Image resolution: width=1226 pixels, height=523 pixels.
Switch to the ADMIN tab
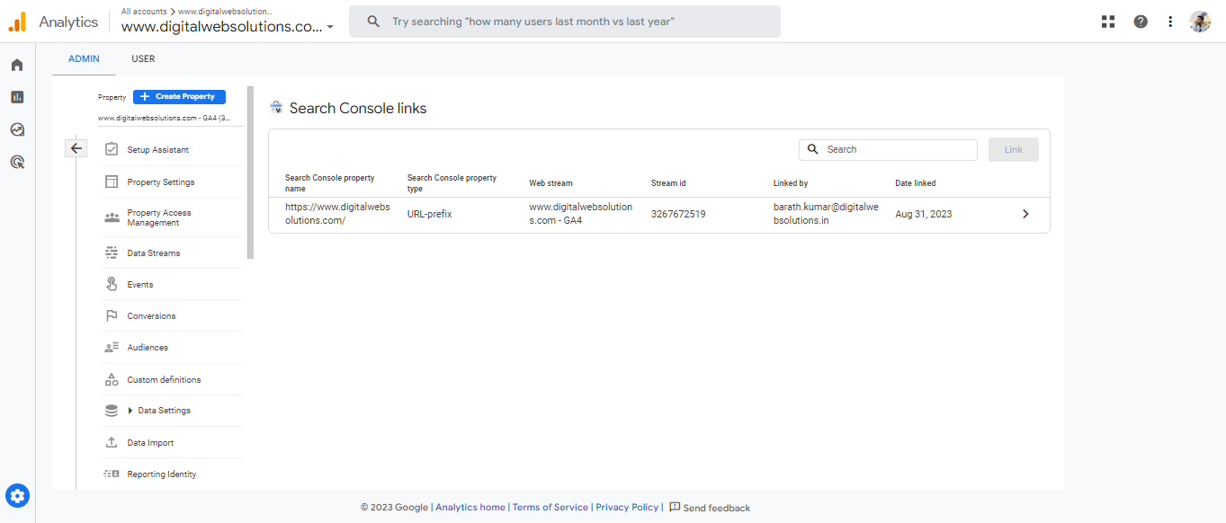point(84,58)
